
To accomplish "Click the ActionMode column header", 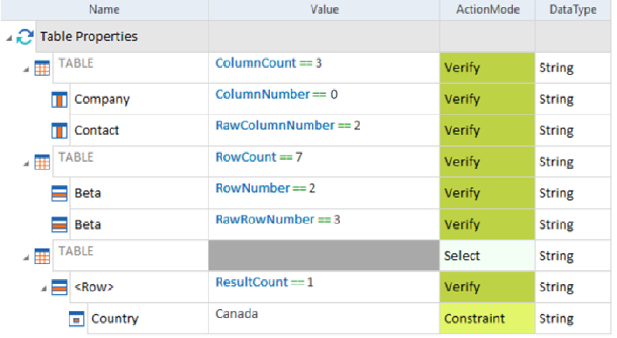I will 487,9.
